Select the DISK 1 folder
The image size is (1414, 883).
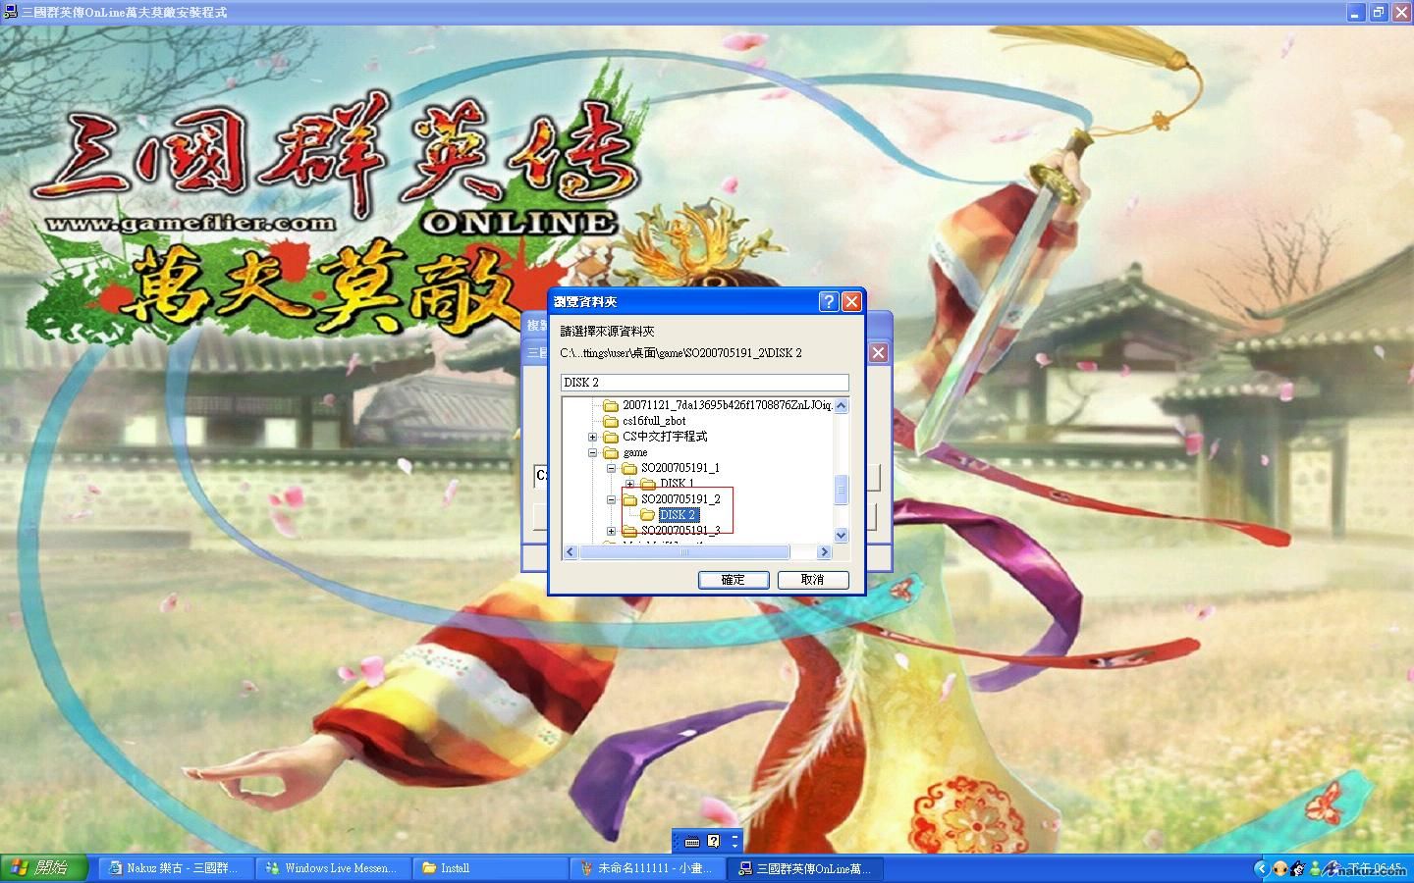click(x=678, y=484)
